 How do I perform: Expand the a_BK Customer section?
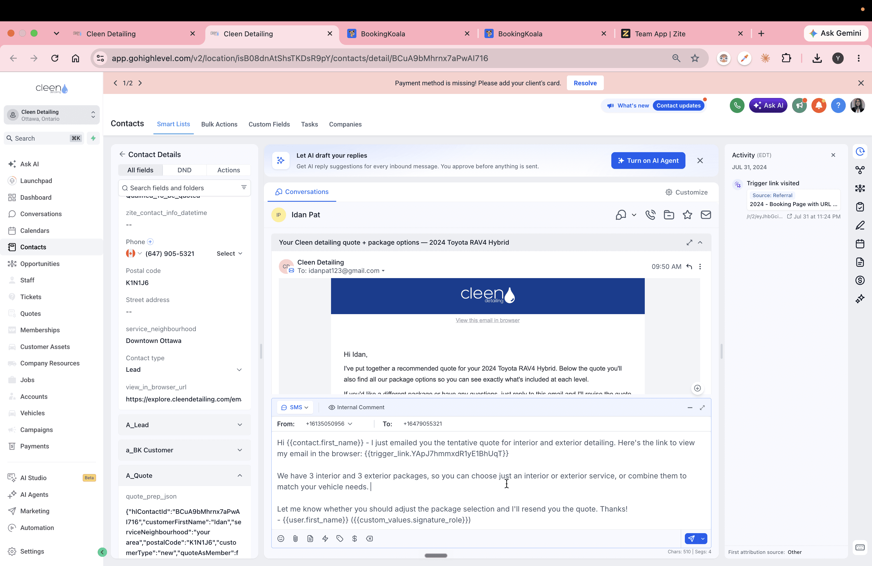tap(184, 450)
